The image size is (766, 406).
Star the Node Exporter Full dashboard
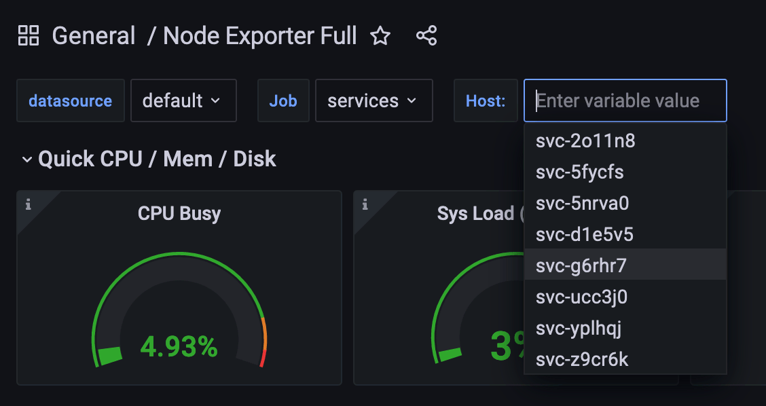380,36
